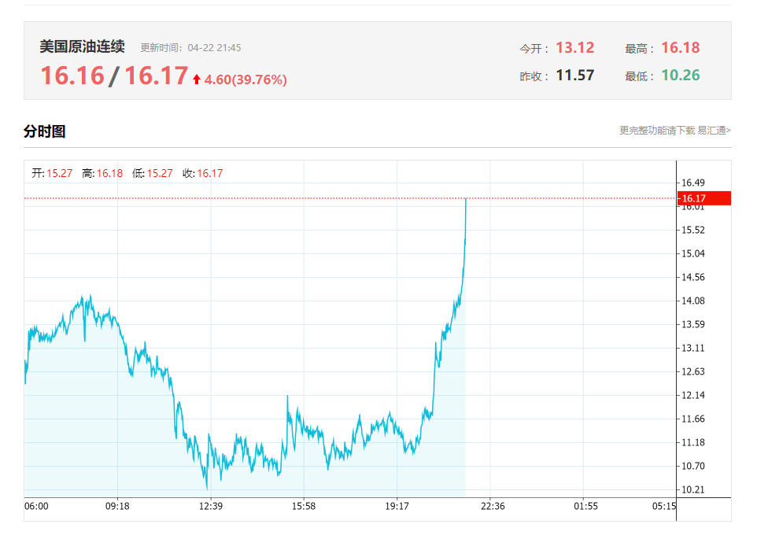
Task: Click the 美国原油连续 title
Action: pos(82,47)
